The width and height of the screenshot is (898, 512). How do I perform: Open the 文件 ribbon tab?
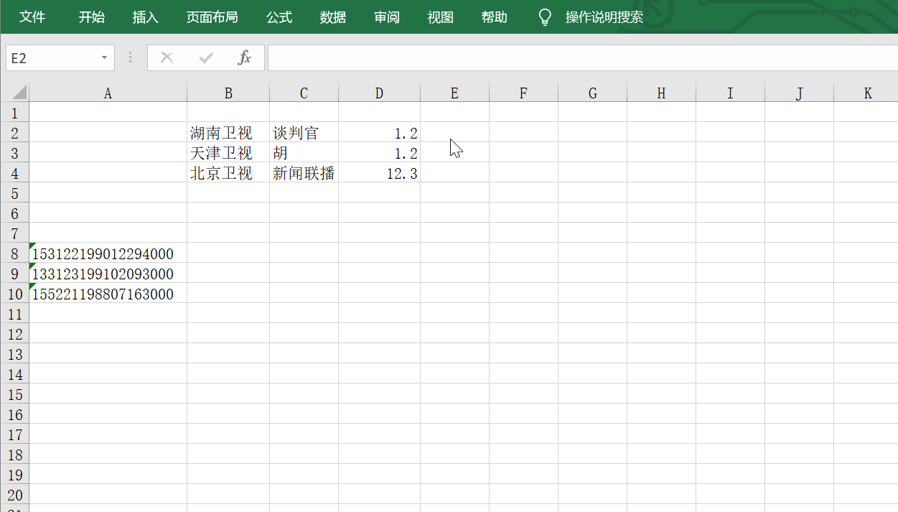[32, 17]
